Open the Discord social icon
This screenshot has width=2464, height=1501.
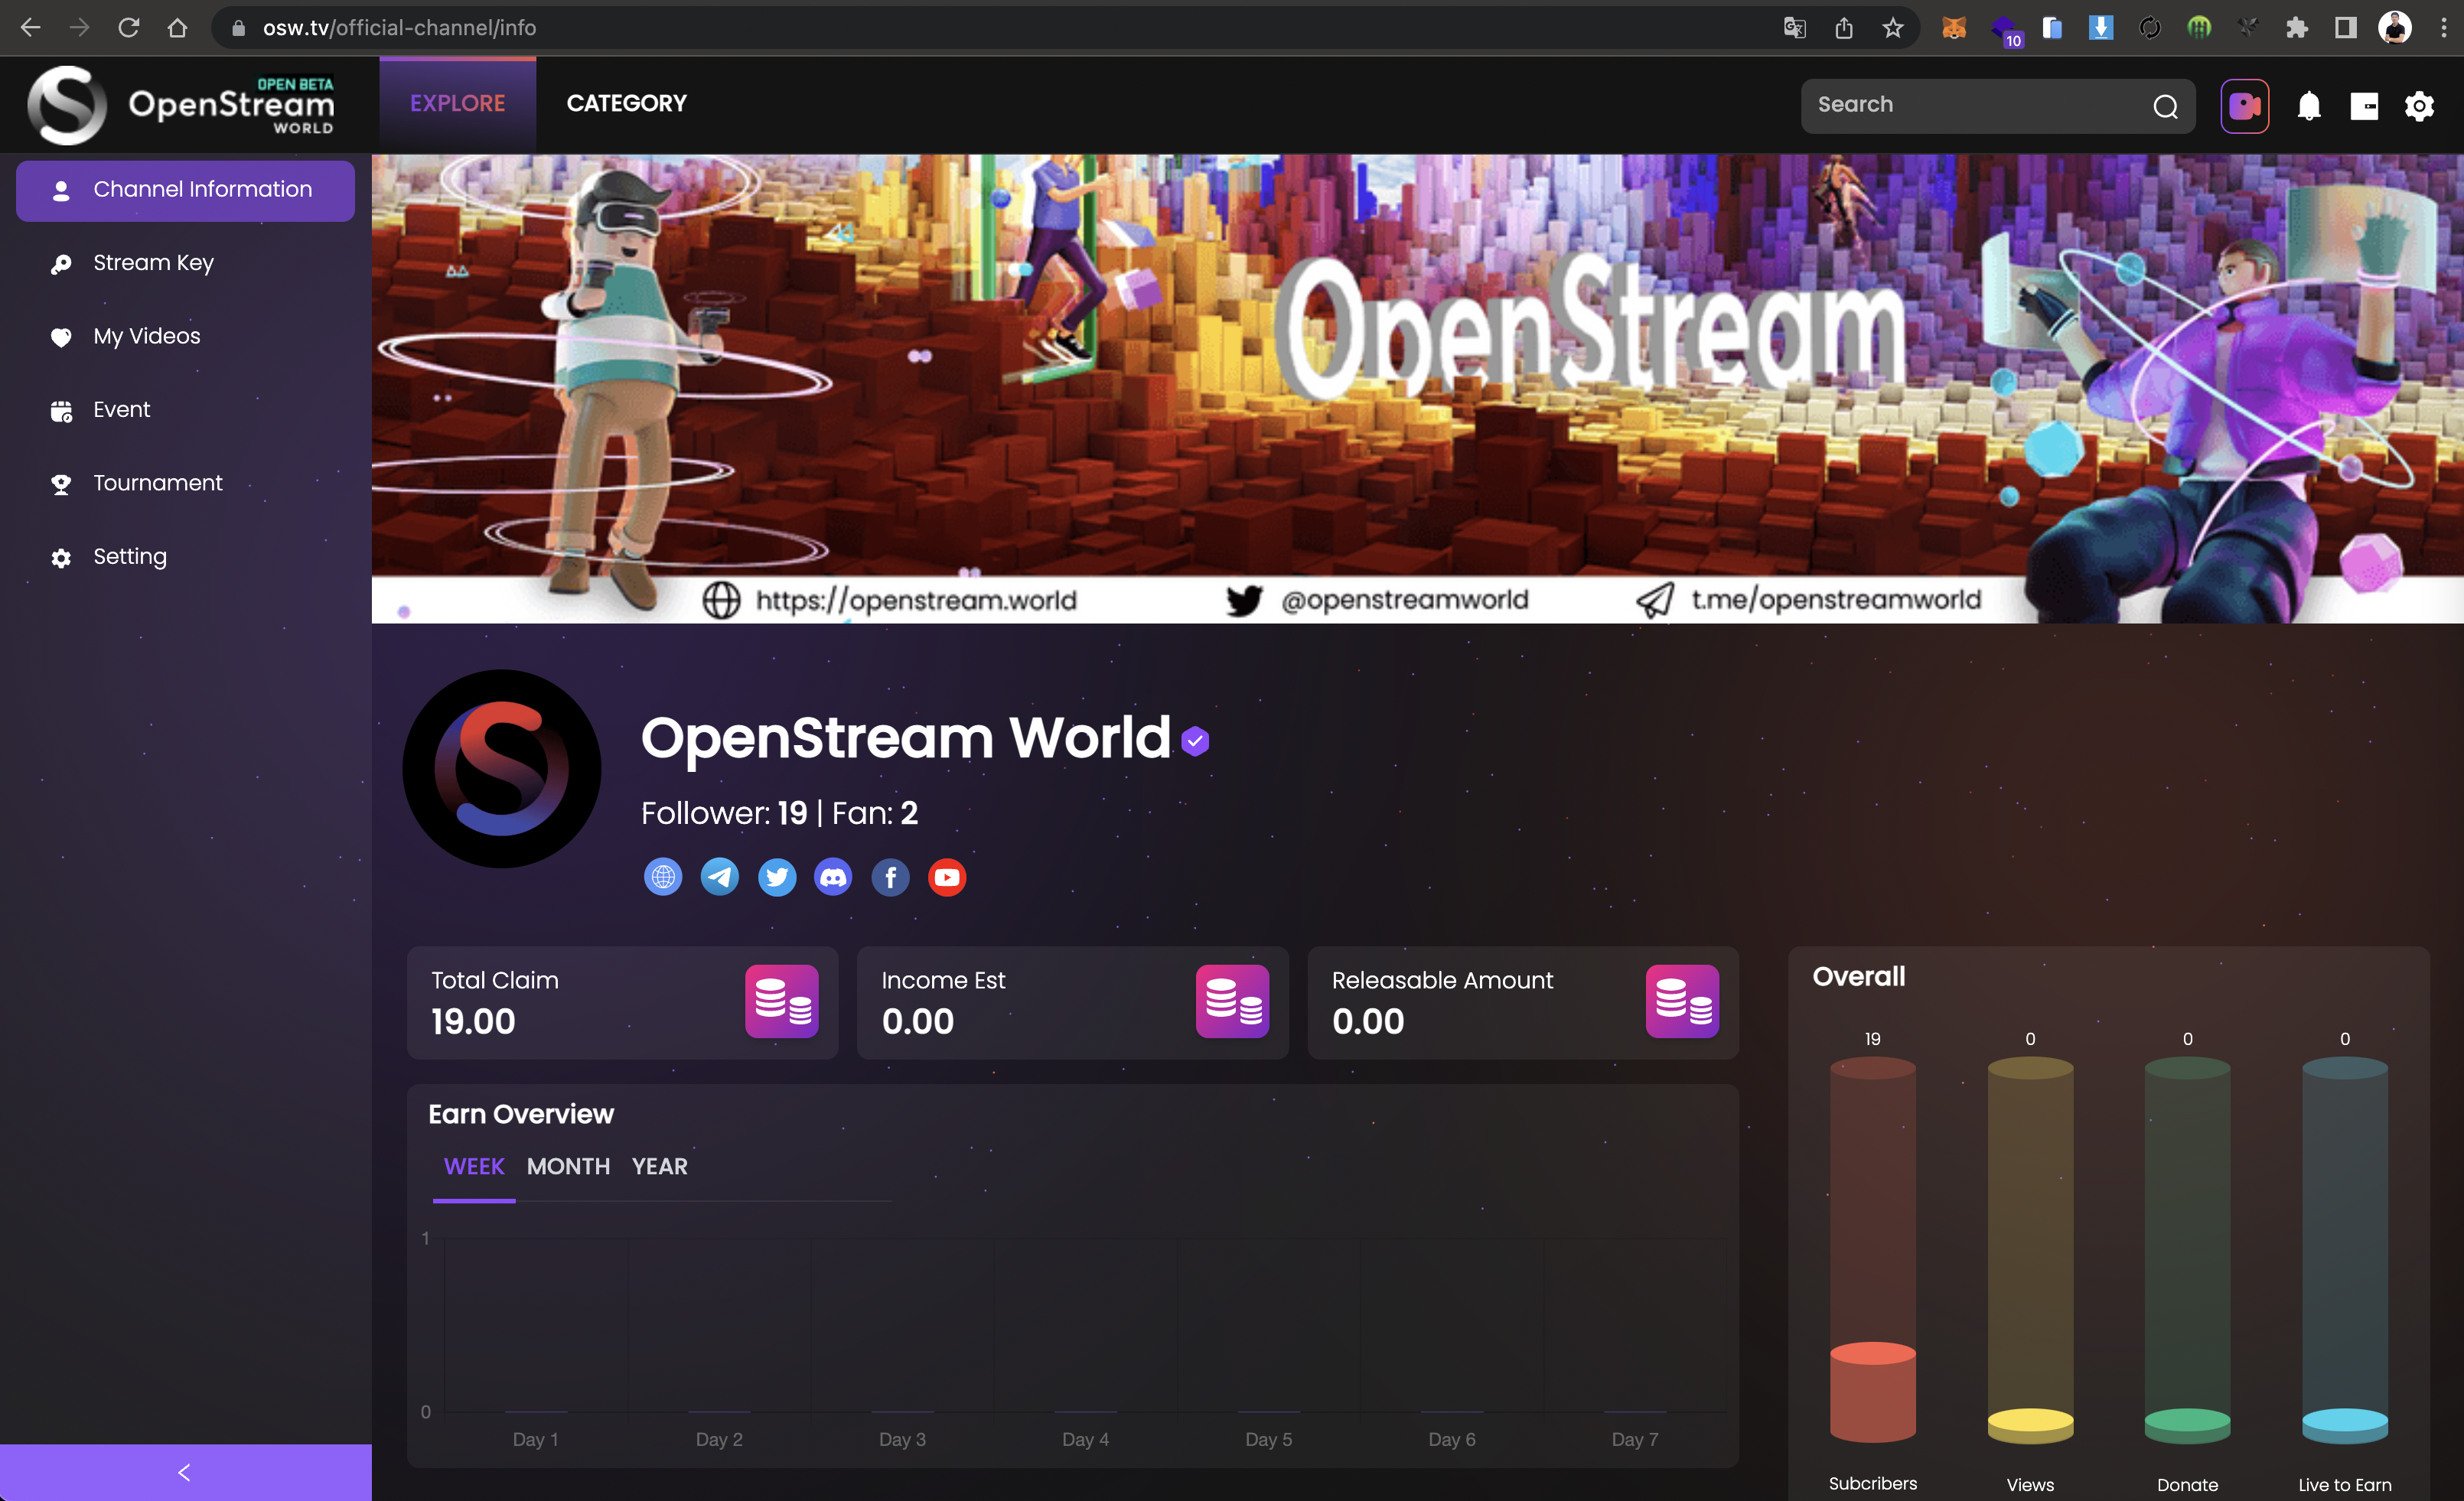click(x=833, y=877)
